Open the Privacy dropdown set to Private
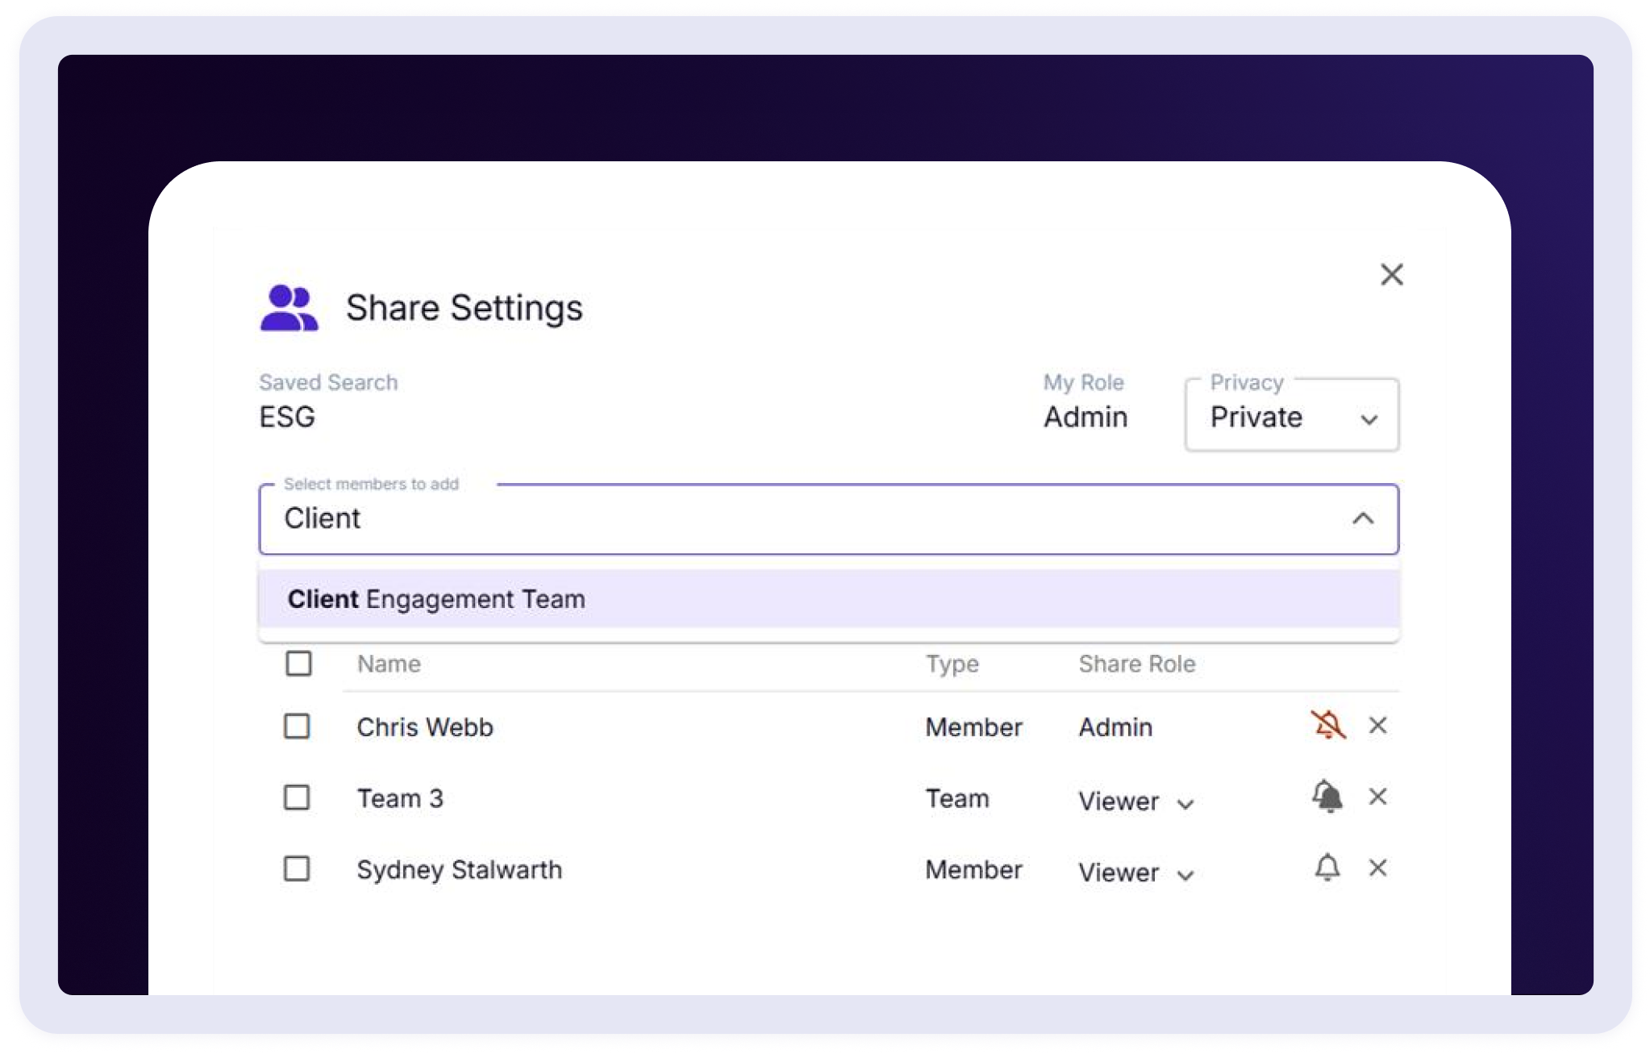Viewport: 1650px width, 1054px height. coord(1292,415)
